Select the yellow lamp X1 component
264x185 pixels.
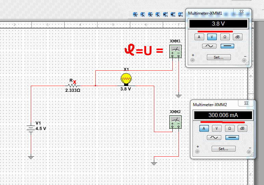[x=126, y=79]
